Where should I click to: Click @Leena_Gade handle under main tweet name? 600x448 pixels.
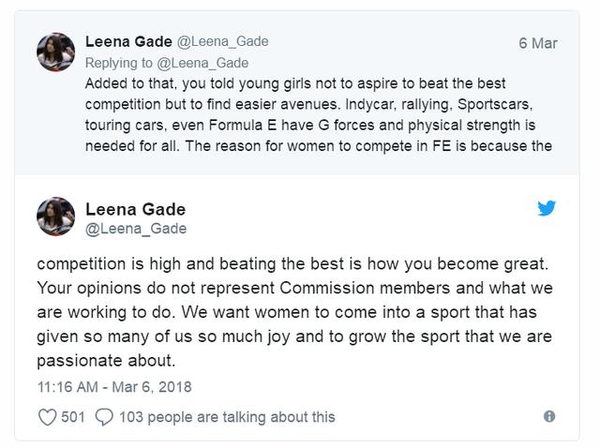[135, 229]
